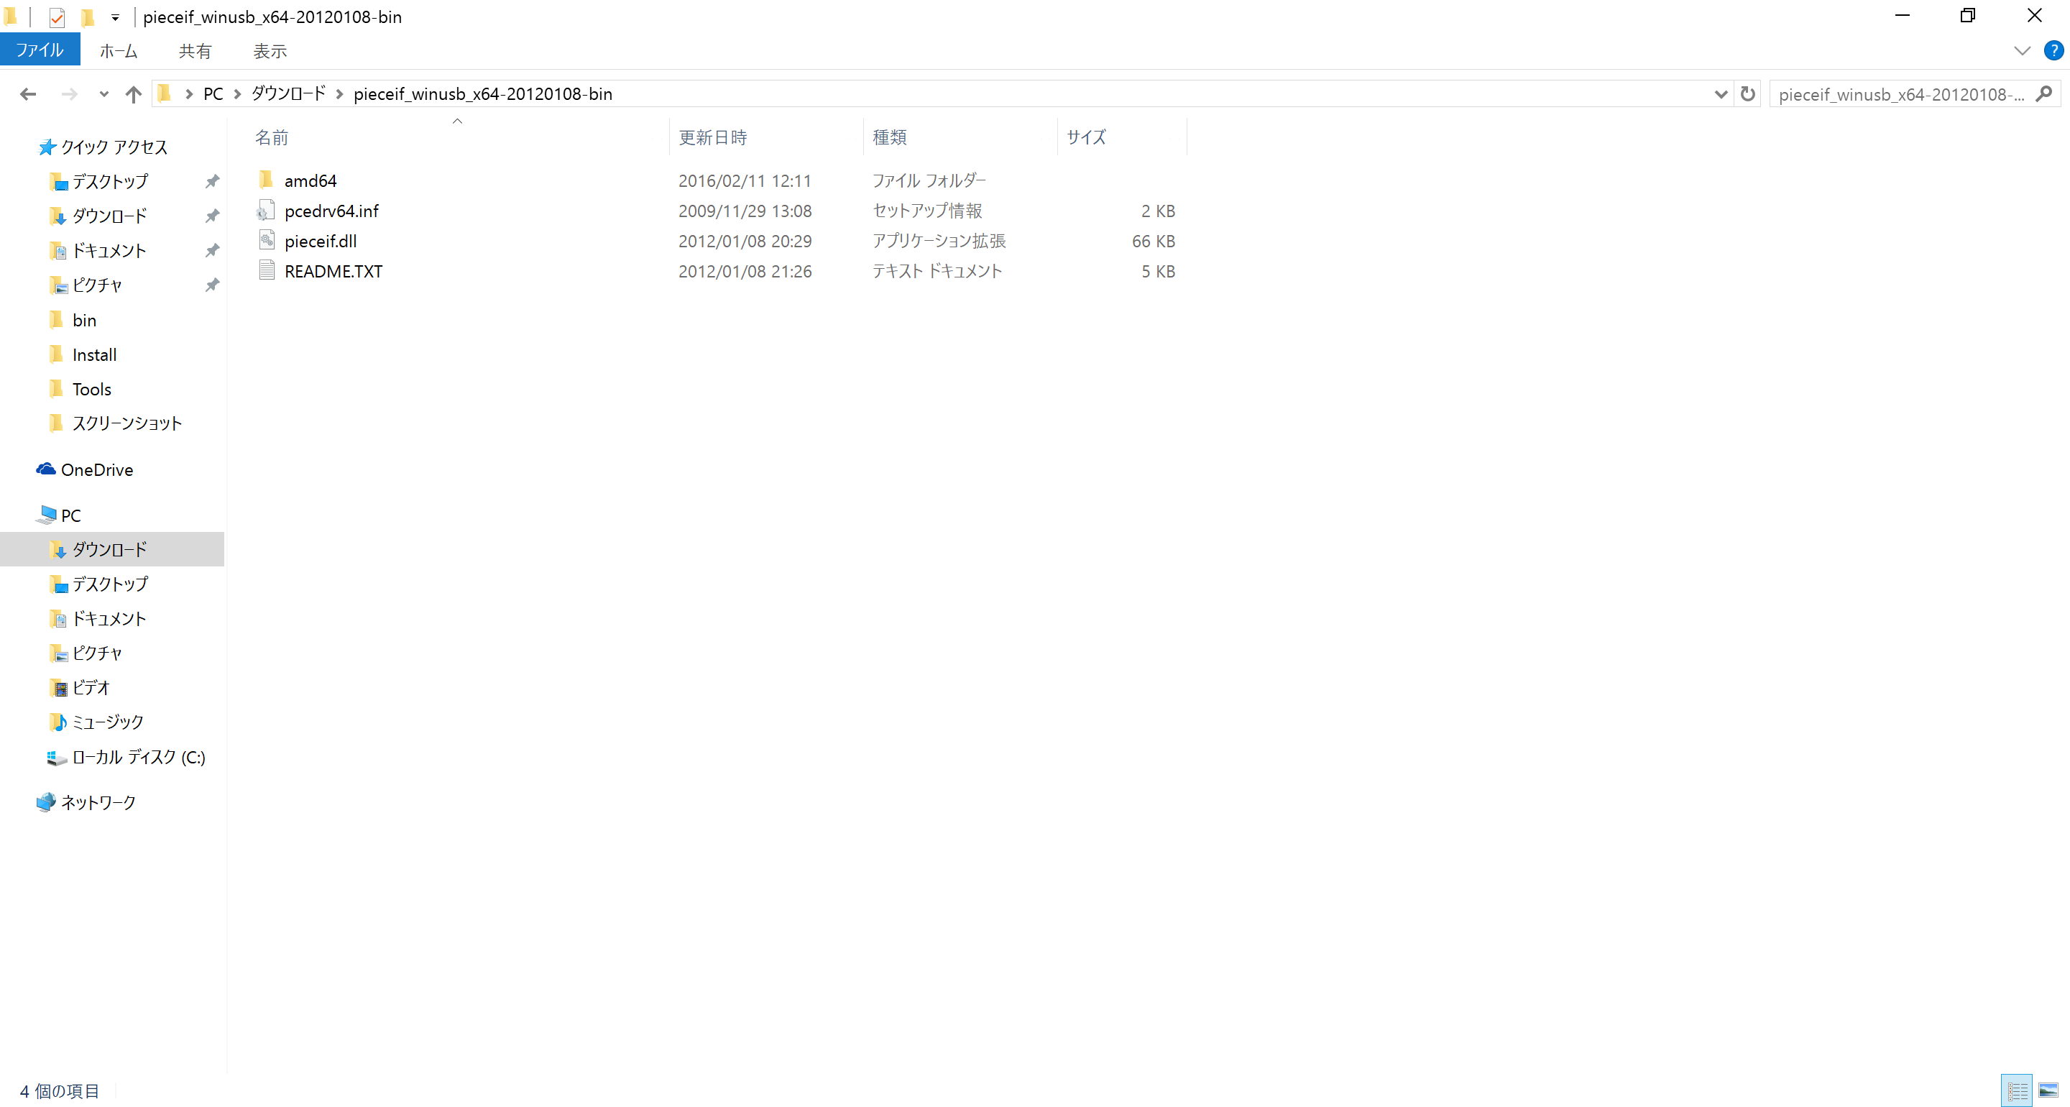Viewport: 2070px width, 1107px height.
Task: Open the address bar history dropdown
Action: coord(1721,94)
